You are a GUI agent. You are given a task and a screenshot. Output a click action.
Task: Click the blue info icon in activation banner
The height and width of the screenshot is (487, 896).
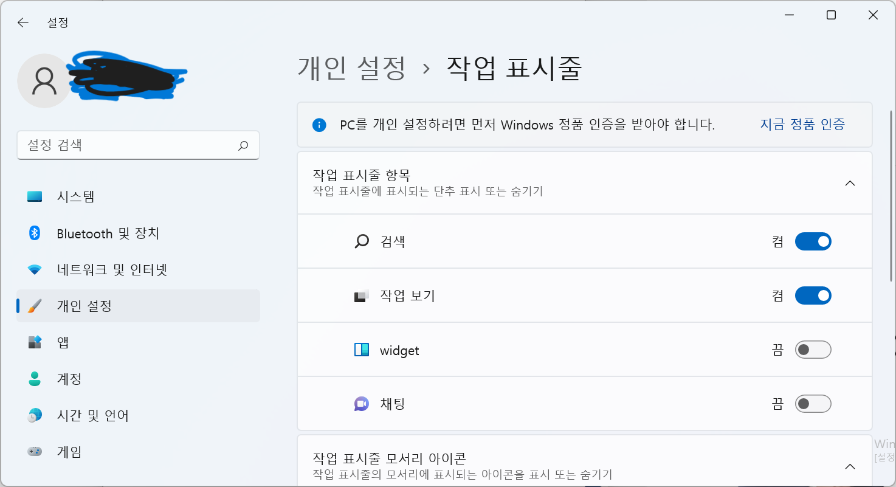coord(319,125)
